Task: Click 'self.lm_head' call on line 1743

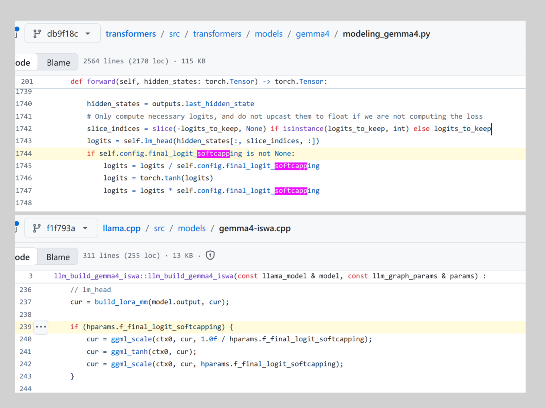Action: coord(148,141)
